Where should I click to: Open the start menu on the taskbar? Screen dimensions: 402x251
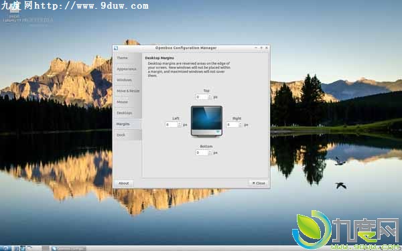5,248
